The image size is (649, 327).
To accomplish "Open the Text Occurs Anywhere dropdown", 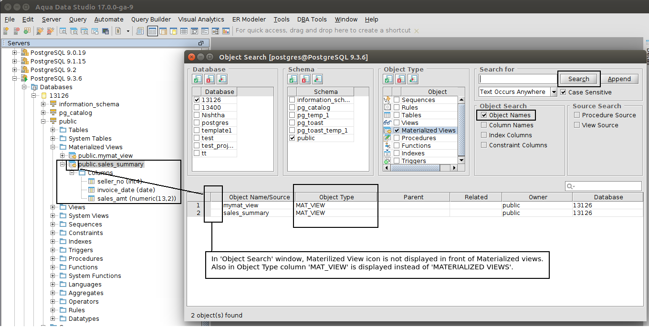I will [x=554, y=92].
